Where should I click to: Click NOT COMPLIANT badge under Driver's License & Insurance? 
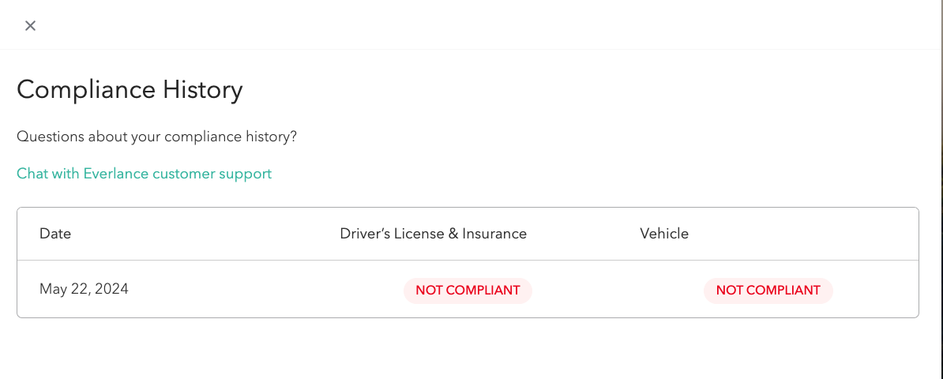click(x=468, y=291)
